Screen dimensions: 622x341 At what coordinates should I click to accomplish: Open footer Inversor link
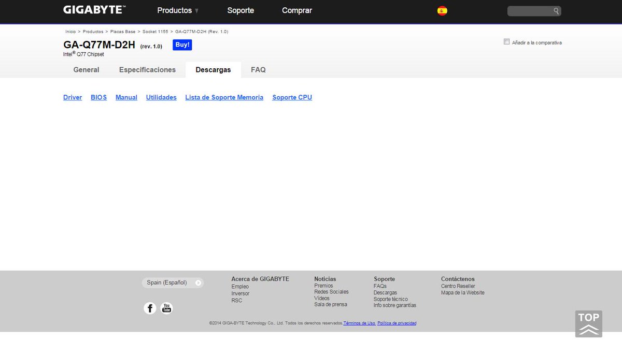click(x=241, y=293)
